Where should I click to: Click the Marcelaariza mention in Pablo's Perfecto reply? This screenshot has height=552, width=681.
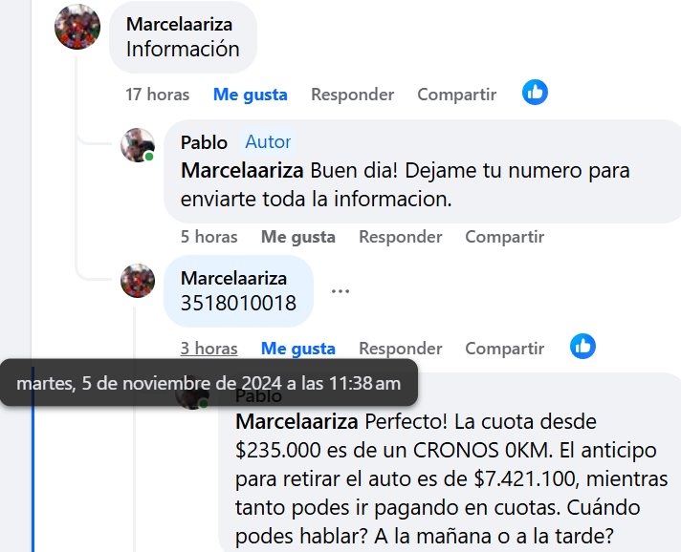click(297, 421)
